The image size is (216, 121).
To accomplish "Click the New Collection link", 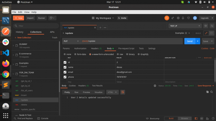I will [23, 38].
